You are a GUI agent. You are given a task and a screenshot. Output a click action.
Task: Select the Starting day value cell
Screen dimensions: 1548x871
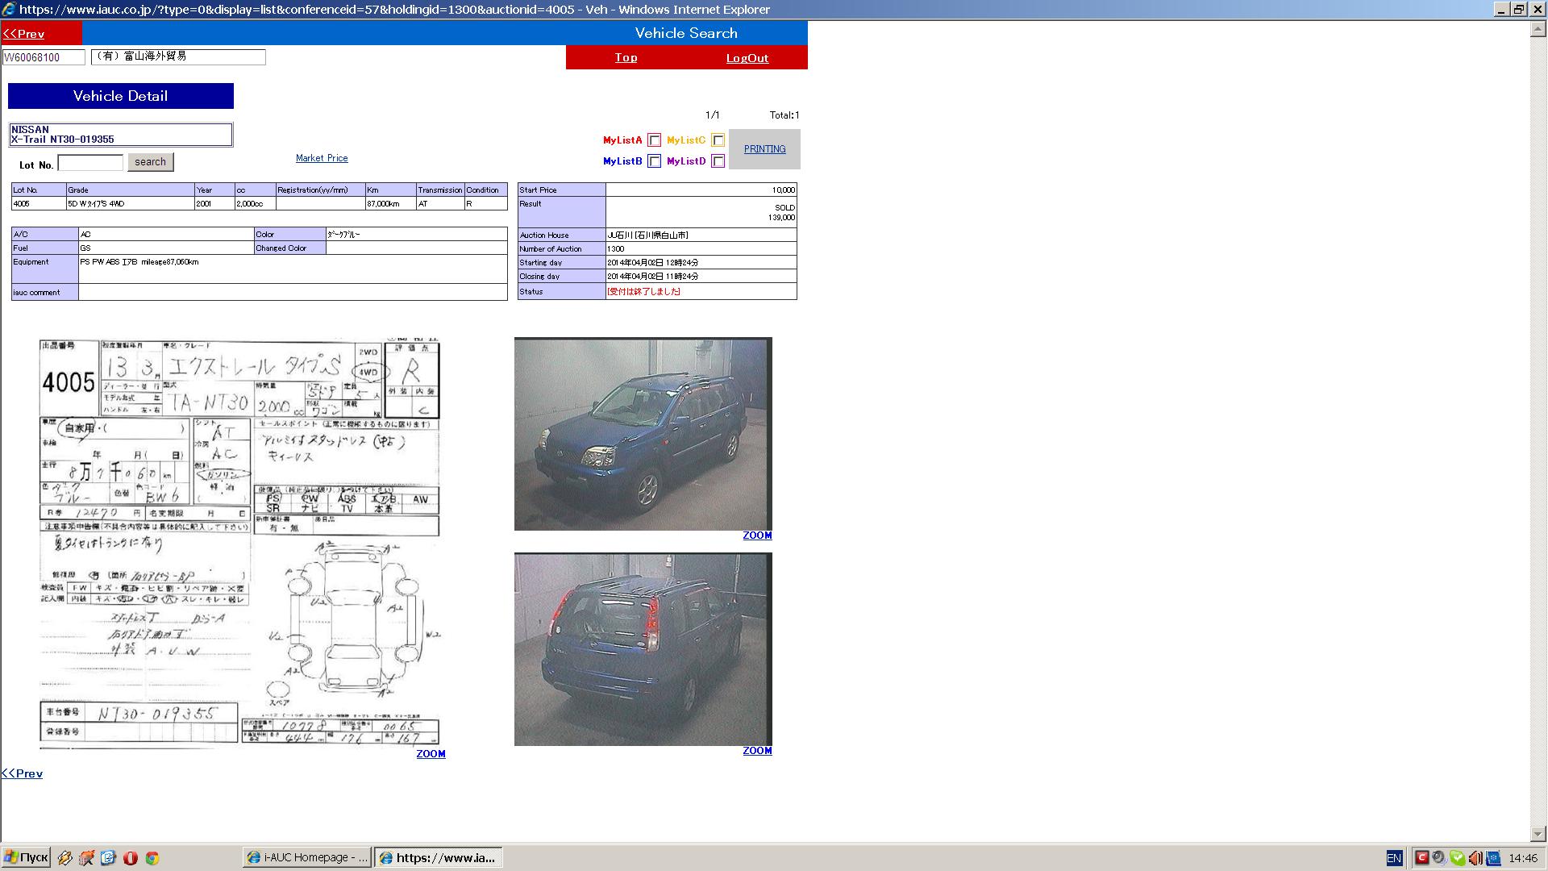tap(701, 263)
